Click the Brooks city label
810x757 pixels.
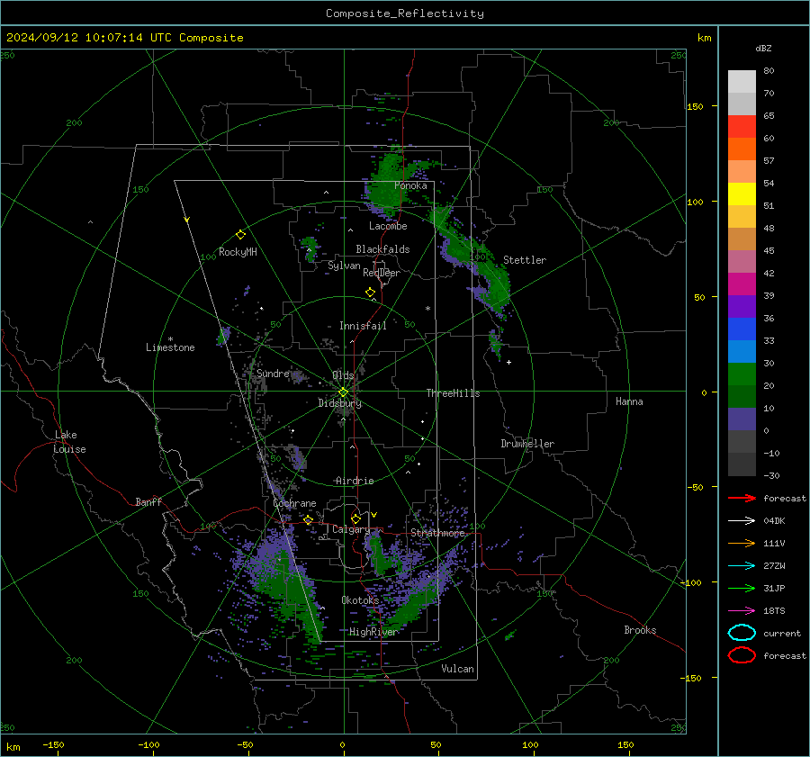tap(640, 630)
